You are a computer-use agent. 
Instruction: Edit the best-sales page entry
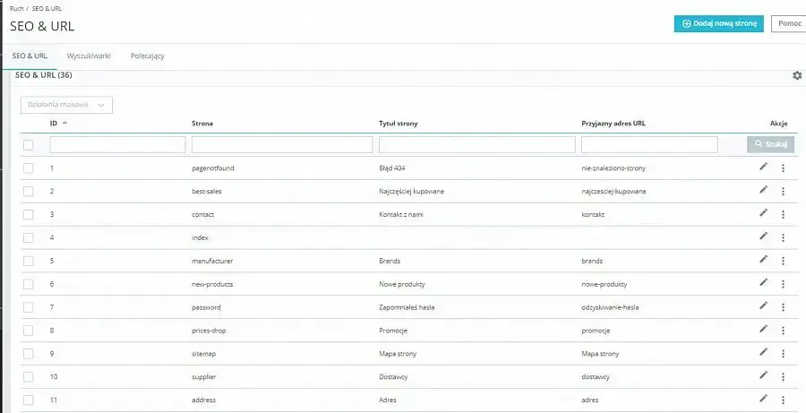(x=763, y=190)
